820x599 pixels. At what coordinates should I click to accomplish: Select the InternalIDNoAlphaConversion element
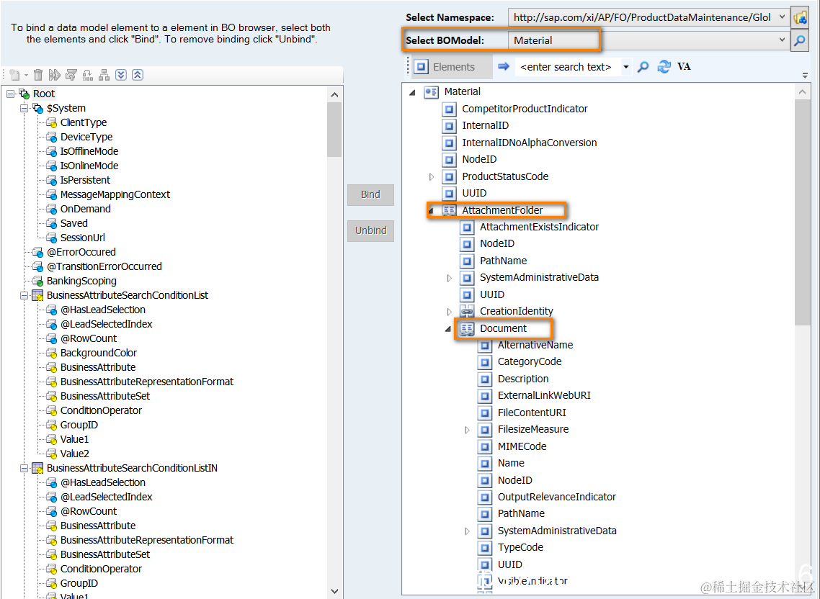(x=529, y=143)
